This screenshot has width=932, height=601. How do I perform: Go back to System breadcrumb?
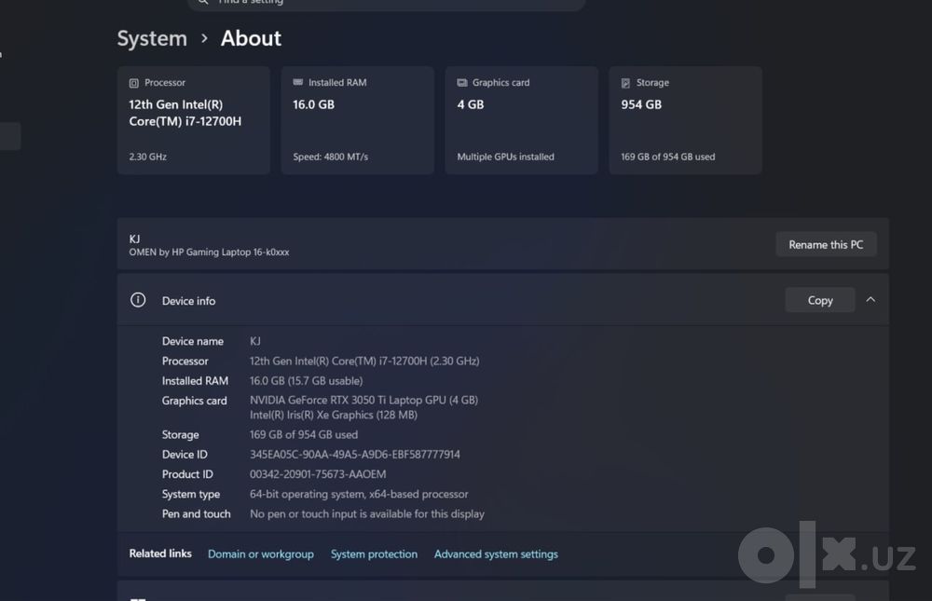point(152,38)
